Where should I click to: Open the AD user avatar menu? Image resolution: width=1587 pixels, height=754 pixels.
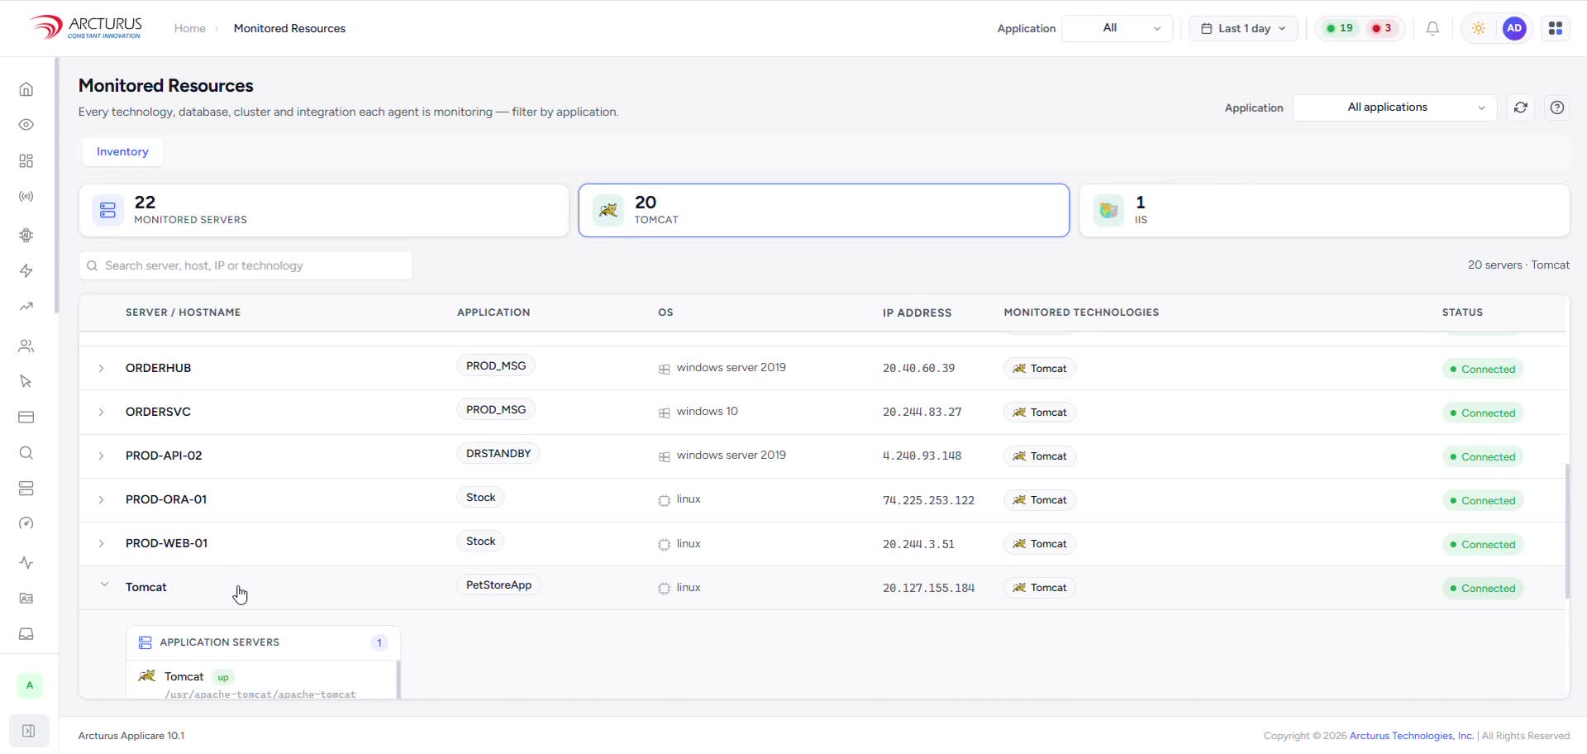1514,28
